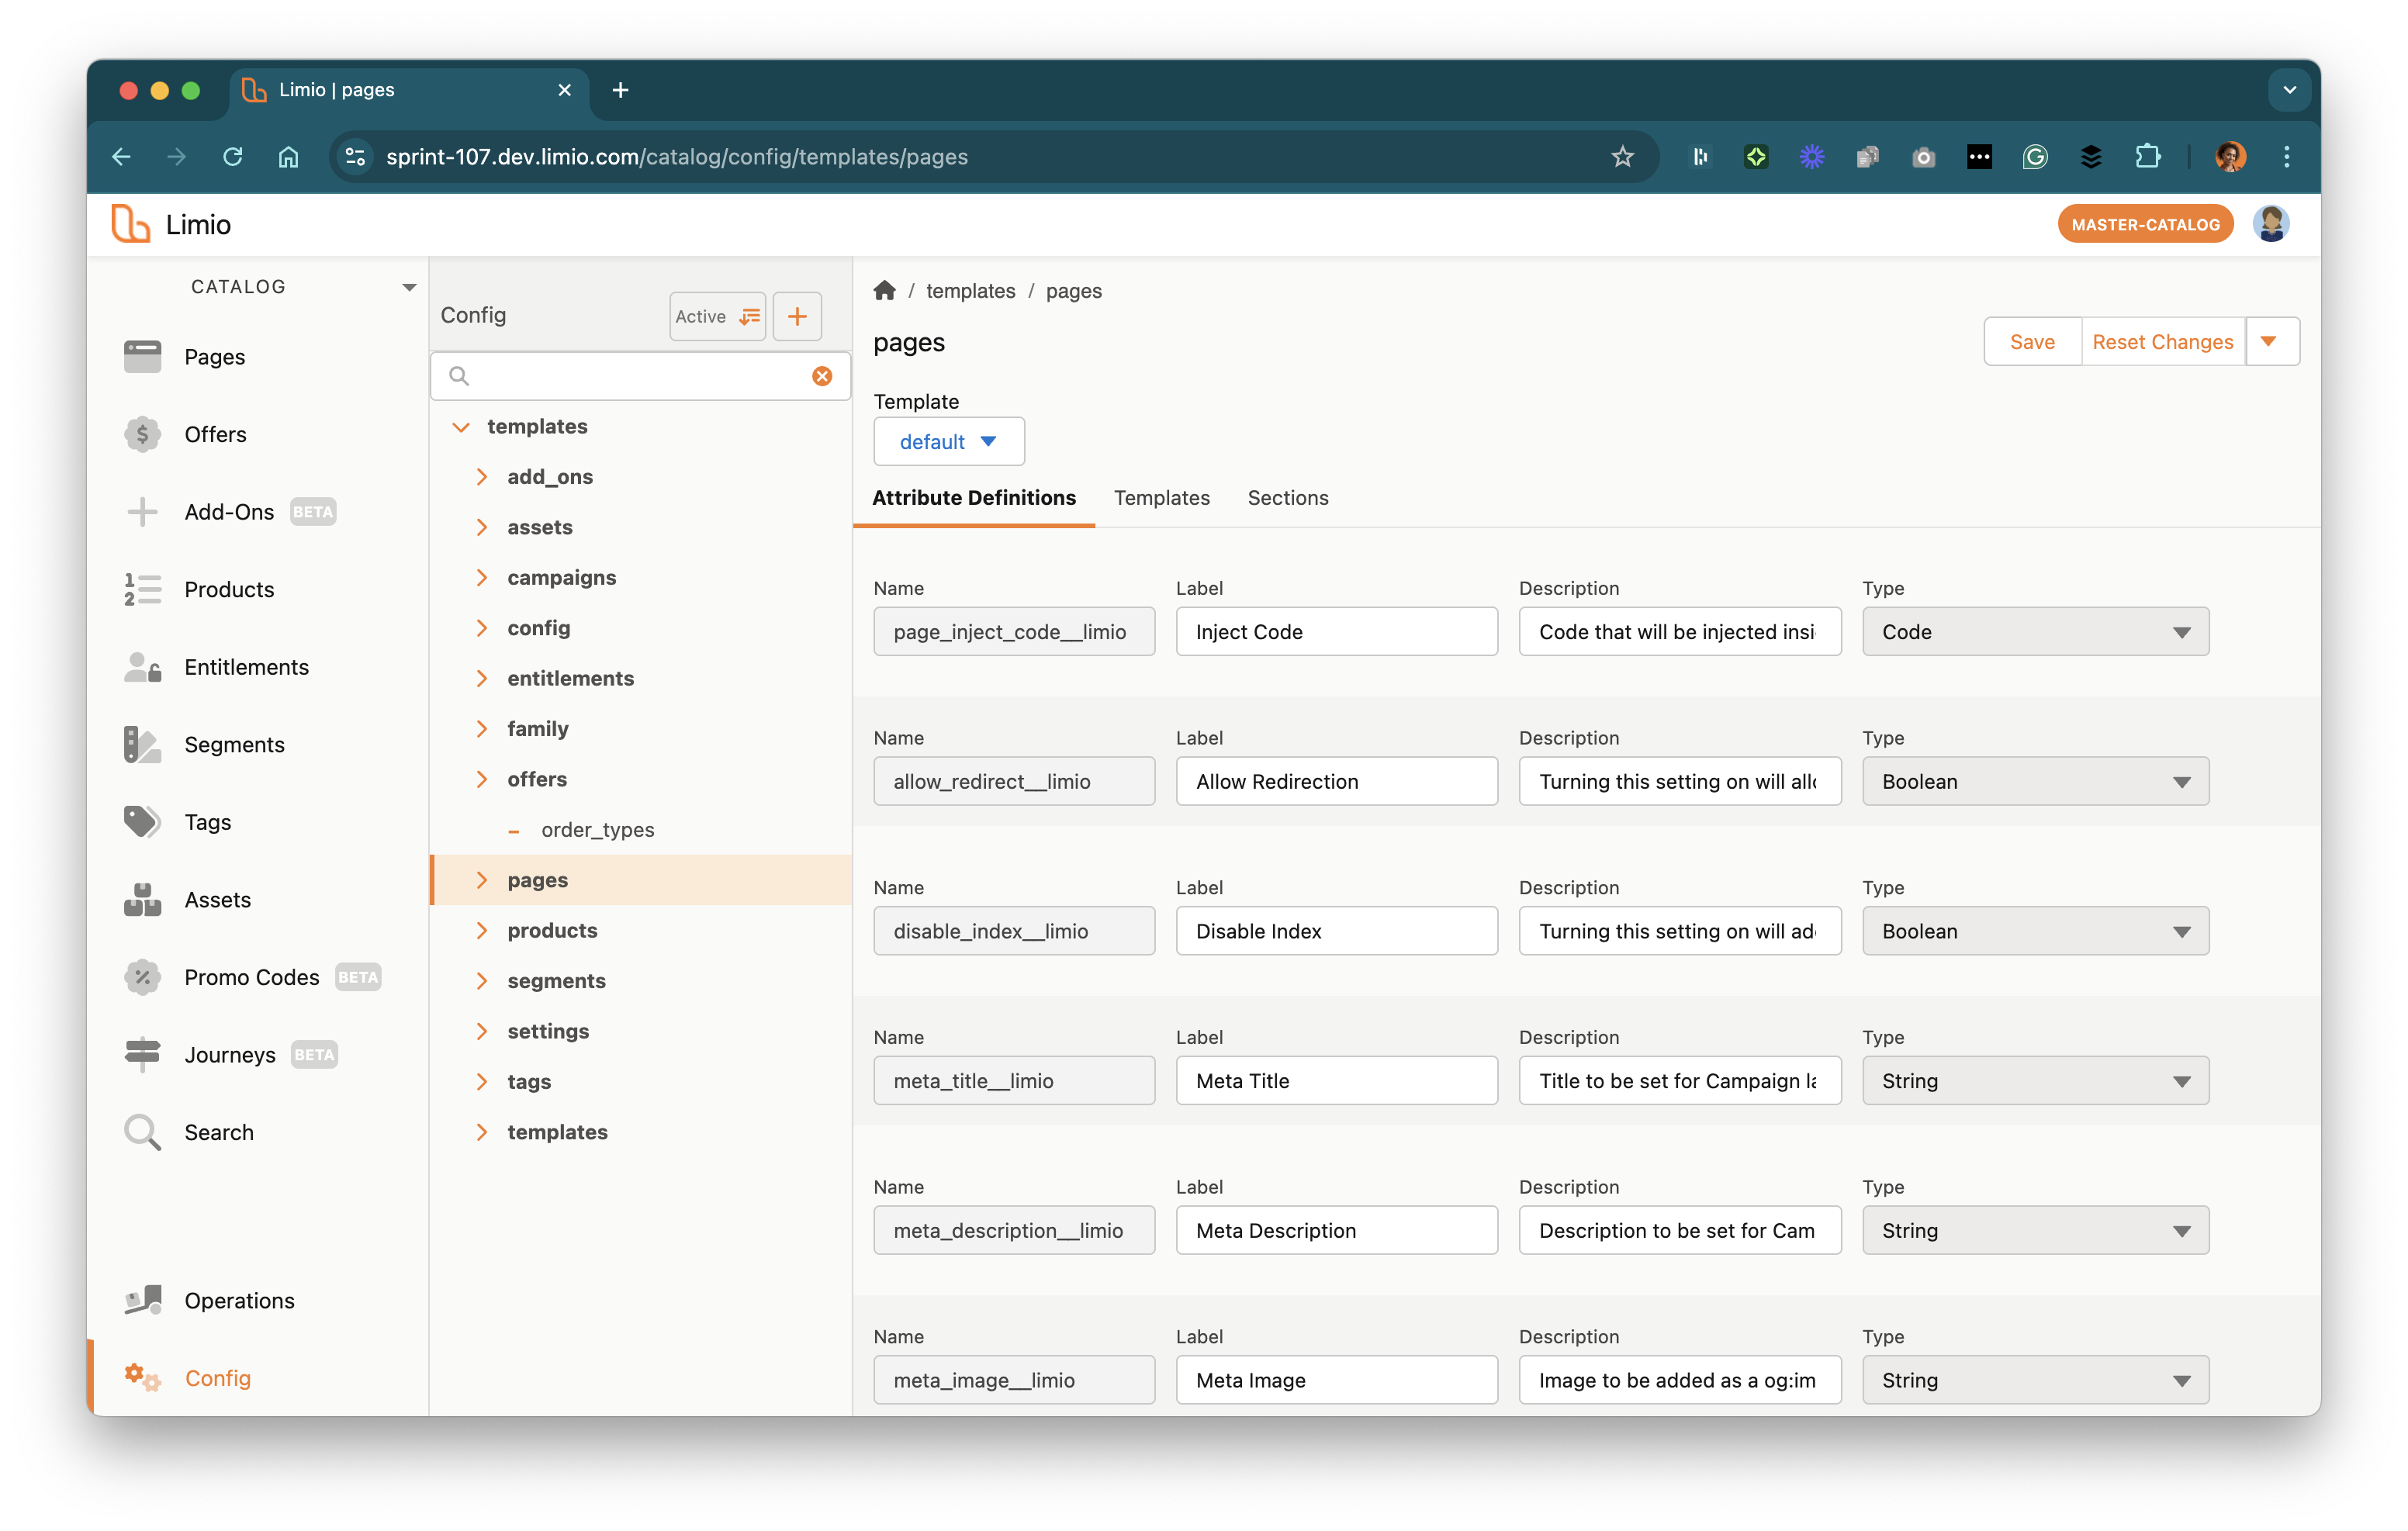Switch to the Templates tab
The width and height of the screenshot is (2408, 1531).
[1161, 498]
